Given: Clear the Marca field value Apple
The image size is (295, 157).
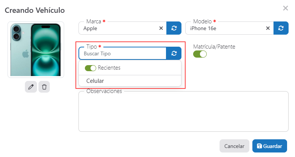Looking at the screenshot, I should [161, 28].
